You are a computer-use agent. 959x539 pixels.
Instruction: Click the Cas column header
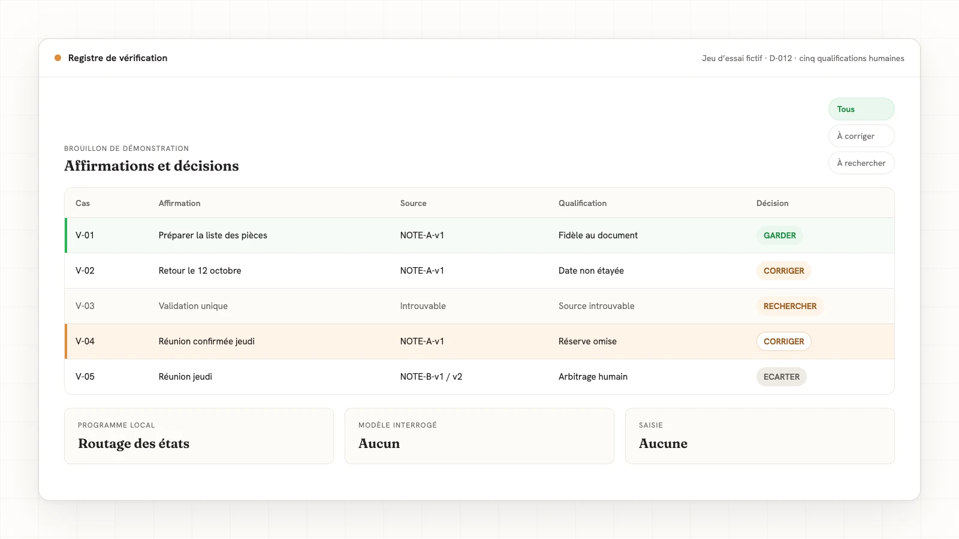tap(83, 203)
